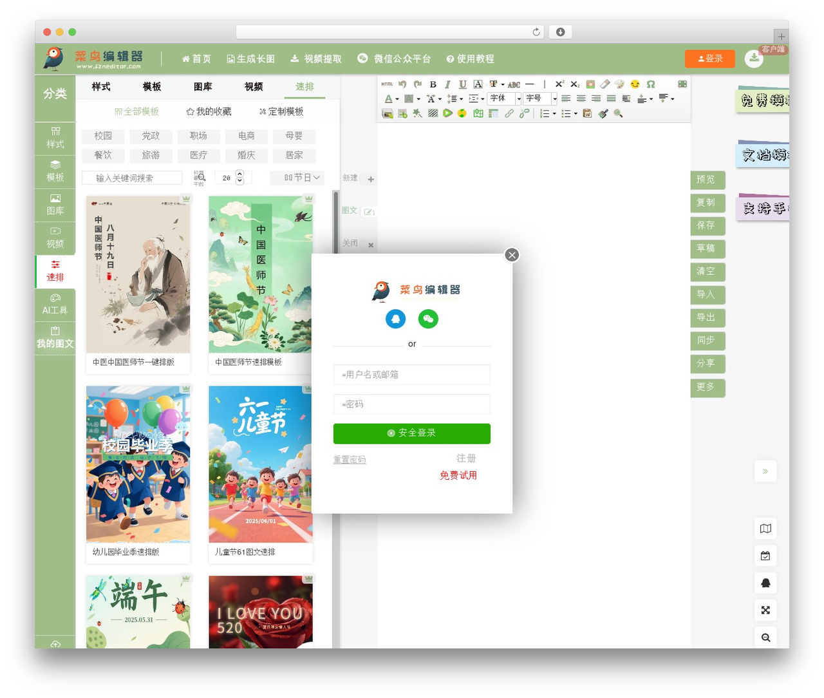Focus the 用户名或邮箱 input field
The height and width of the screenshot is (698, 824).
(x=412, y=375)
